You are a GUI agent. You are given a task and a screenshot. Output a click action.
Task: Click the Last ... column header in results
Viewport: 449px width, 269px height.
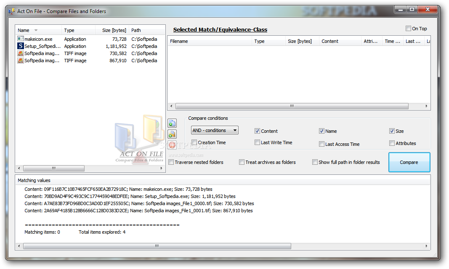tap(414, 41)
